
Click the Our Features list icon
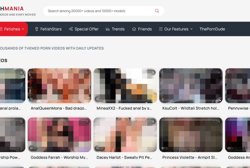(161, 29)
